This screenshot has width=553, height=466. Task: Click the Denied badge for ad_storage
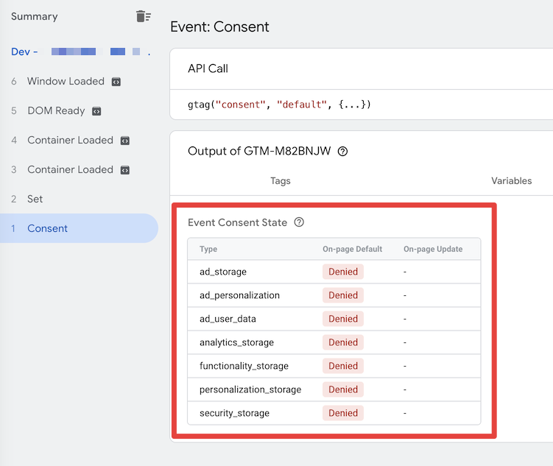click(x=343, y=272)
